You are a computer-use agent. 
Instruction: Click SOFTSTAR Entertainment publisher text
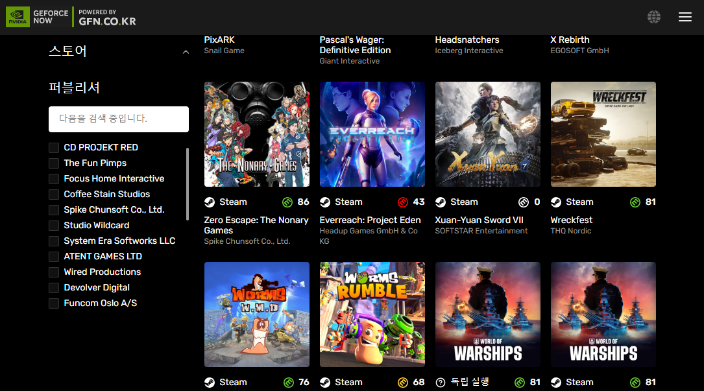pyautogui.click(x=481, y=231)
